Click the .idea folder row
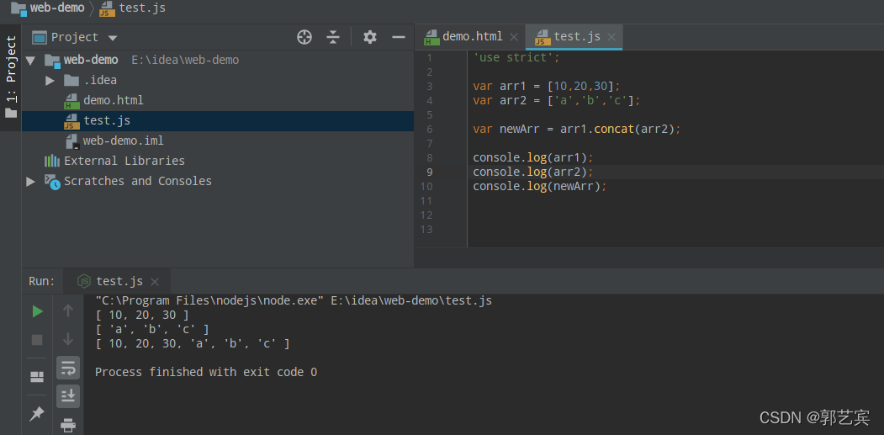884x435 pixels. pos(218,80)
